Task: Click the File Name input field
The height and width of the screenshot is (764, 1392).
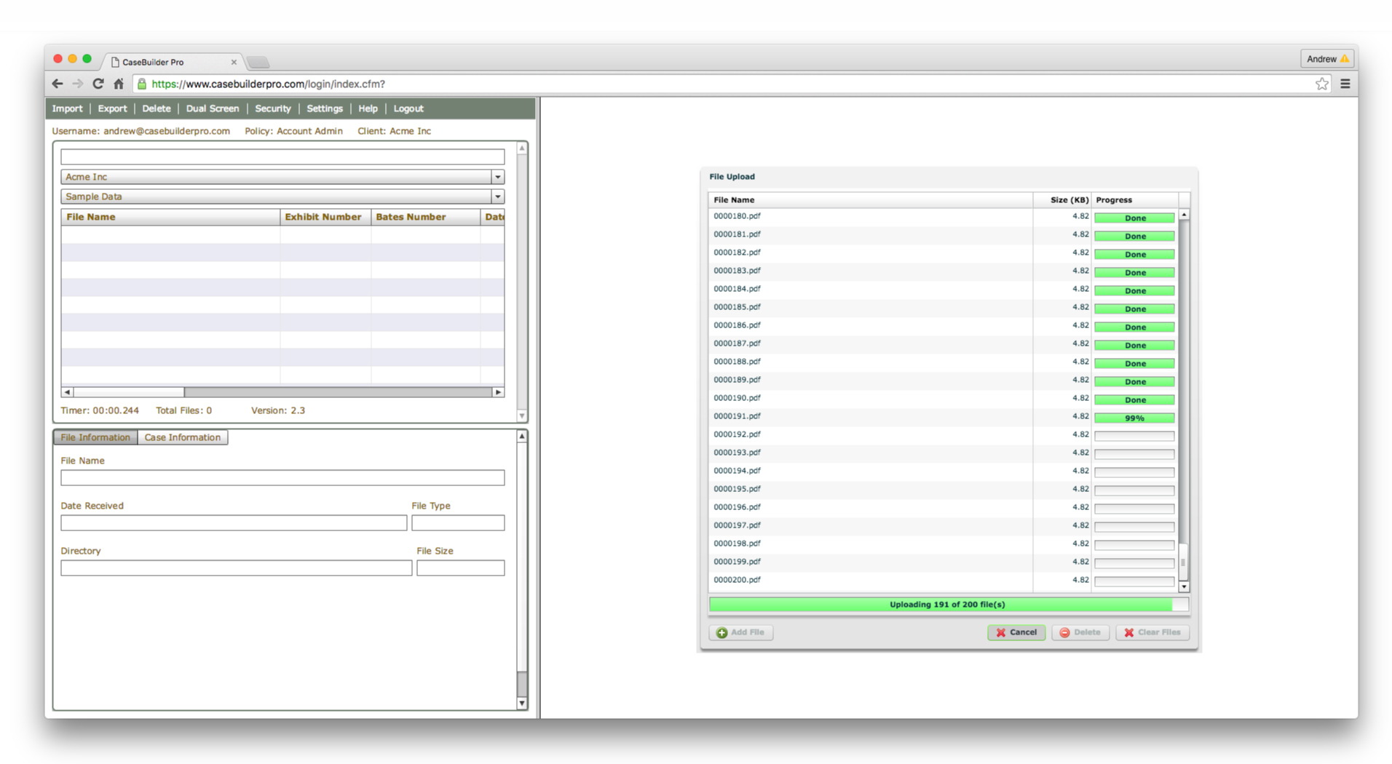Action: 282,478
